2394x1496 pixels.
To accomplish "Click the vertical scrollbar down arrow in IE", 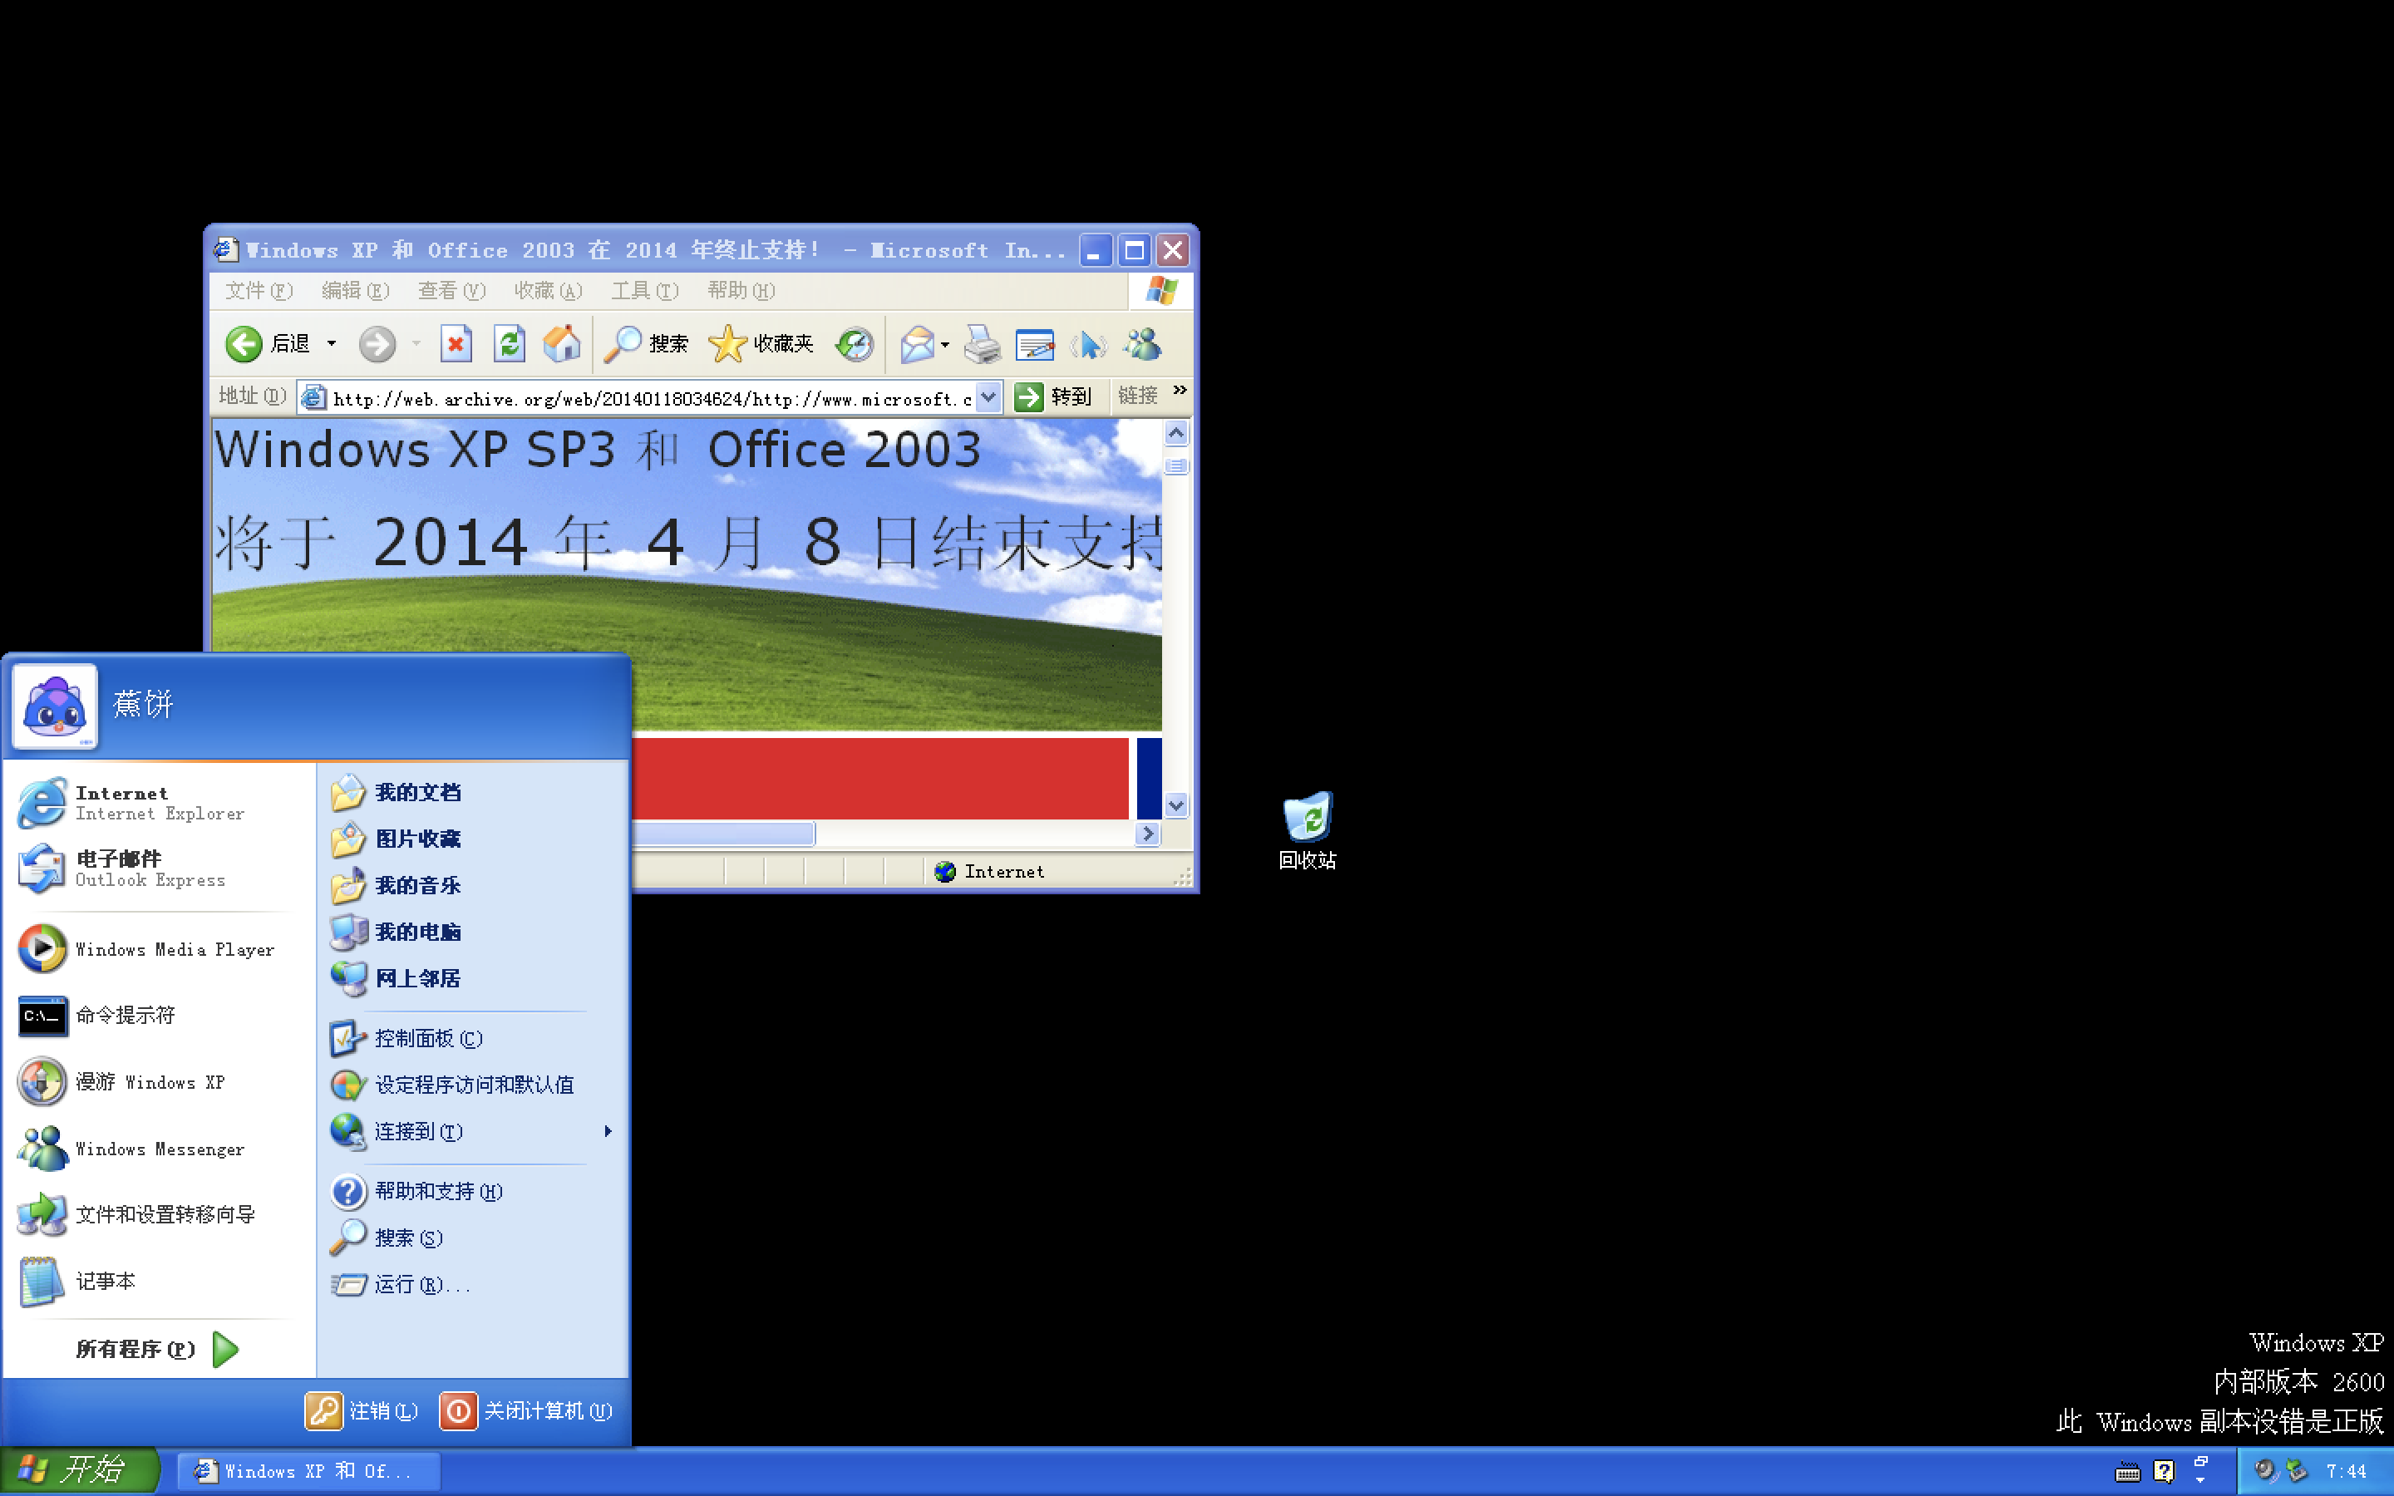I will point(1175,805).
